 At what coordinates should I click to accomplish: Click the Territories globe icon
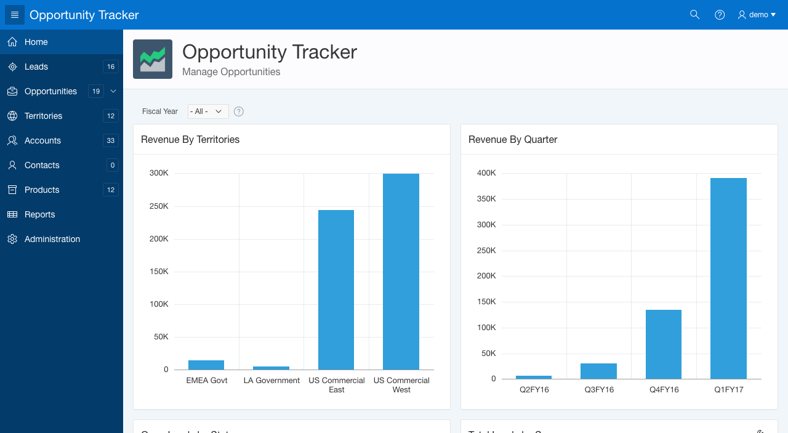(x=12, y=116)
